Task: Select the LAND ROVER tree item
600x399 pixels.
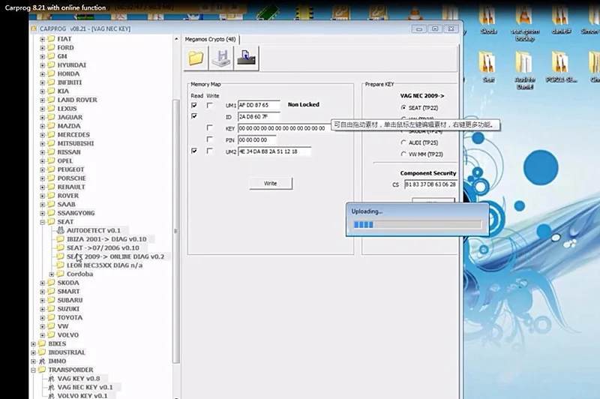Action: [77, 100]
